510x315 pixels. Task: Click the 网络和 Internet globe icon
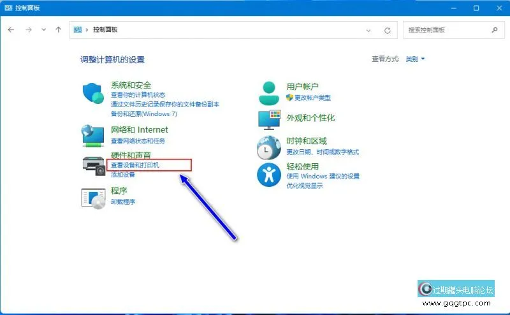coord(93,135)
